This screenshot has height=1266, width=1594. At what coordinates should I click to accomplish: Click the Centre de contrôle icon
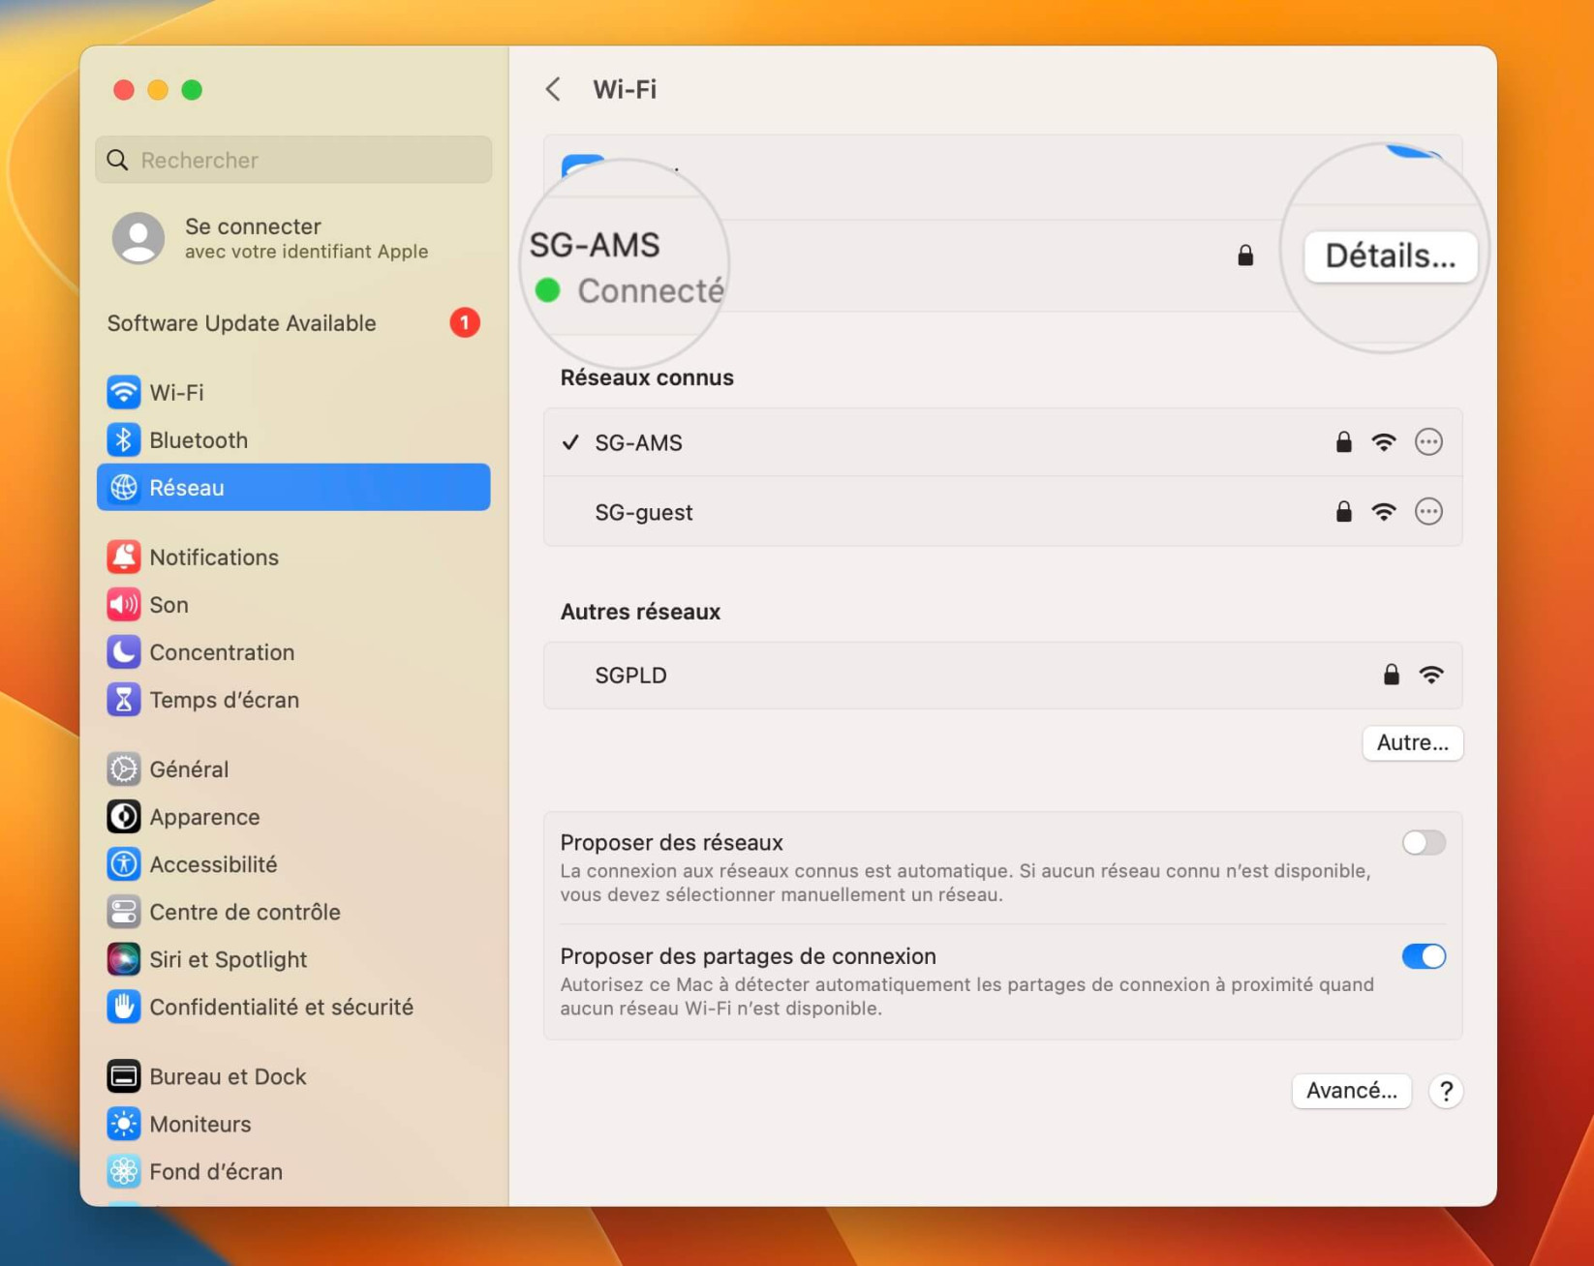coord(124,911)
